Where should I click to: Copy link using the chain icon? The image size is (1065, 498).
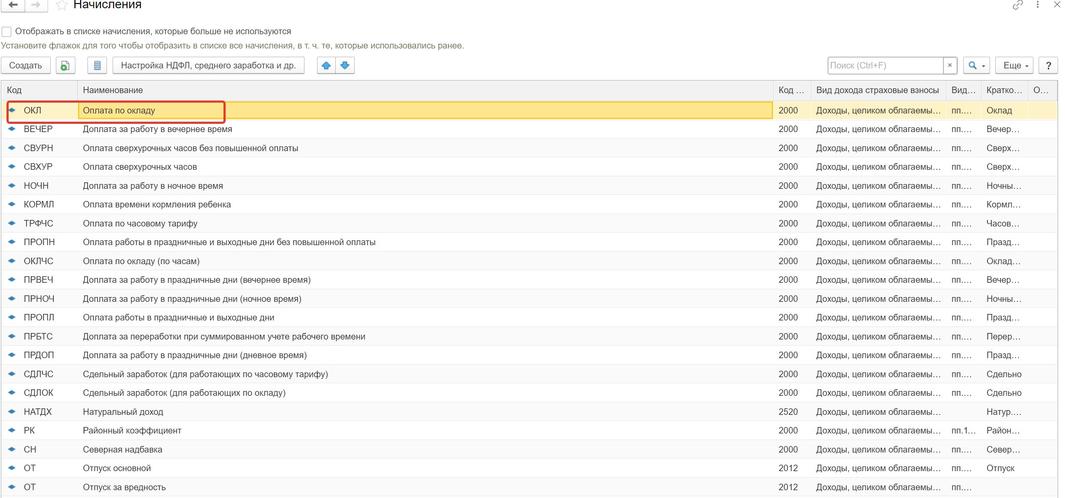click(x=1018, y=5)
